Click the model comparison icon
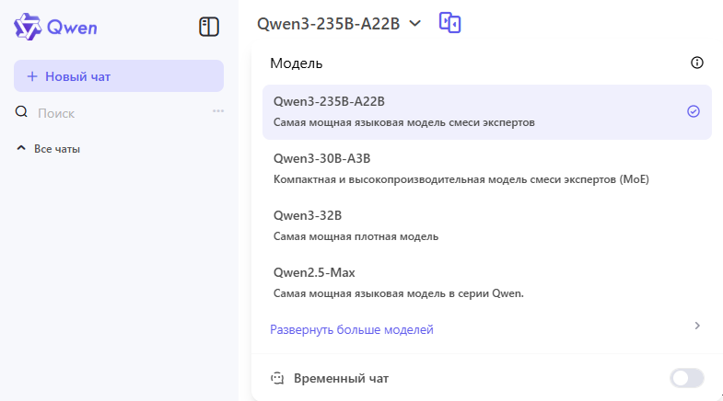This screenshot has height=401, width=723. tap(449, 23)
